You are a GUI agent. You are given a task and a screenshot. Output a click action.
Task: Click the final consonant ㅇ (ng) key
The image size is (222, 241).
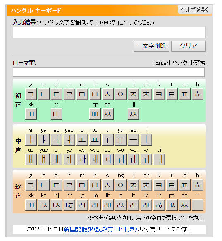tap(121, 185)
